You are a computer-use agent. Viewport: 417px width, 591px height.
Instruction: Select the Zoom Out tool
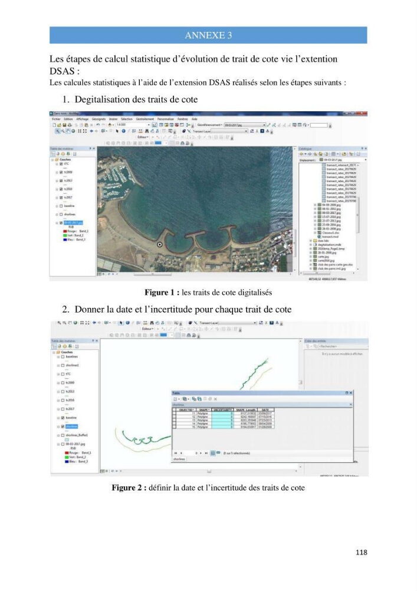(x=63, y=131)
